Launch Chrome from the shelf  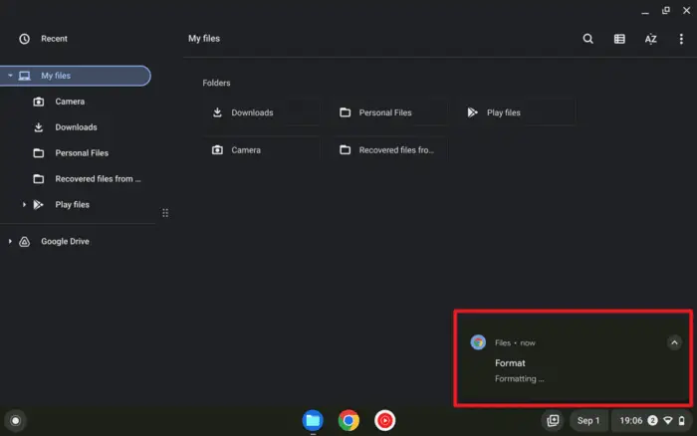[348, 420]
